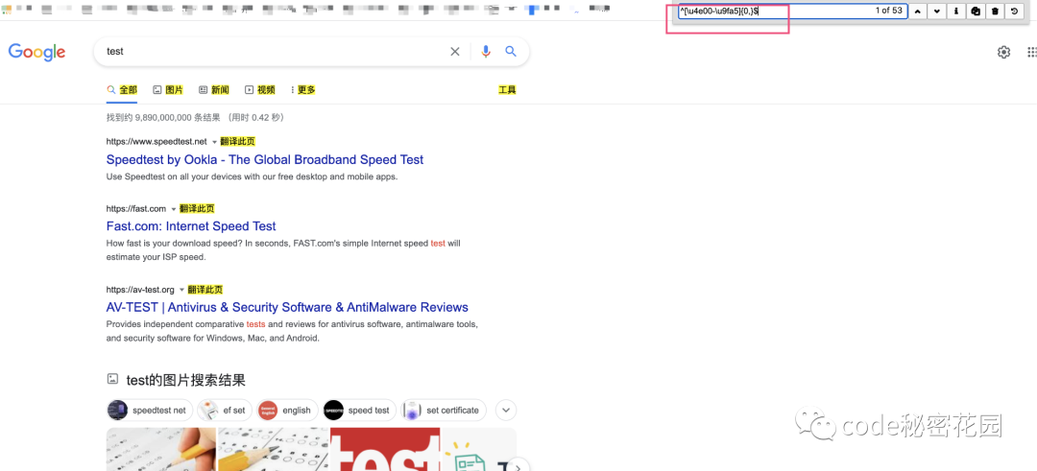
Task: Select the speed test image chip
Action: click(359, 411)
